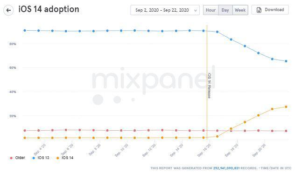Select the last iOS 14 orange data point

(x=286, y=107)
